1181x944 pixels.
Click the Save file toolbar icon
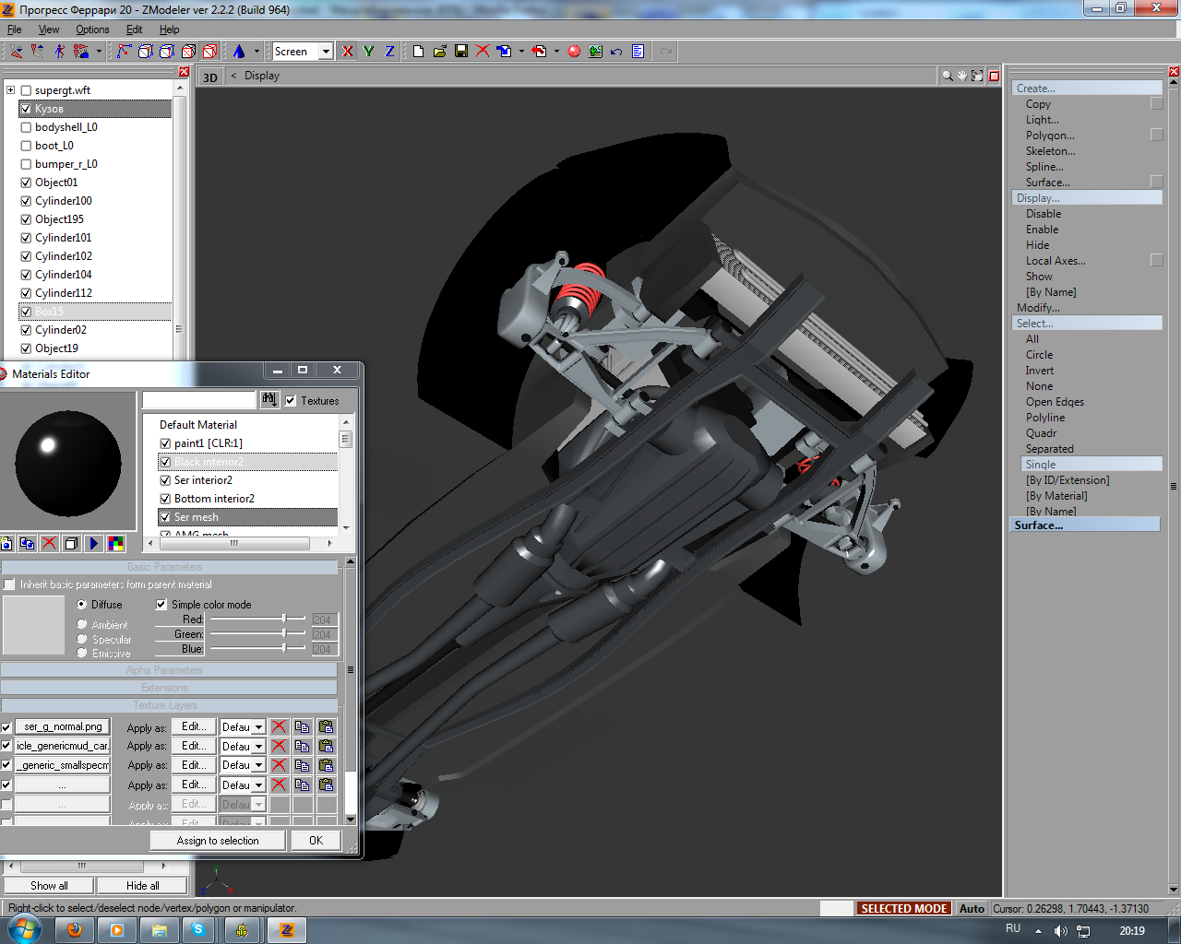[x=461, y=52]
